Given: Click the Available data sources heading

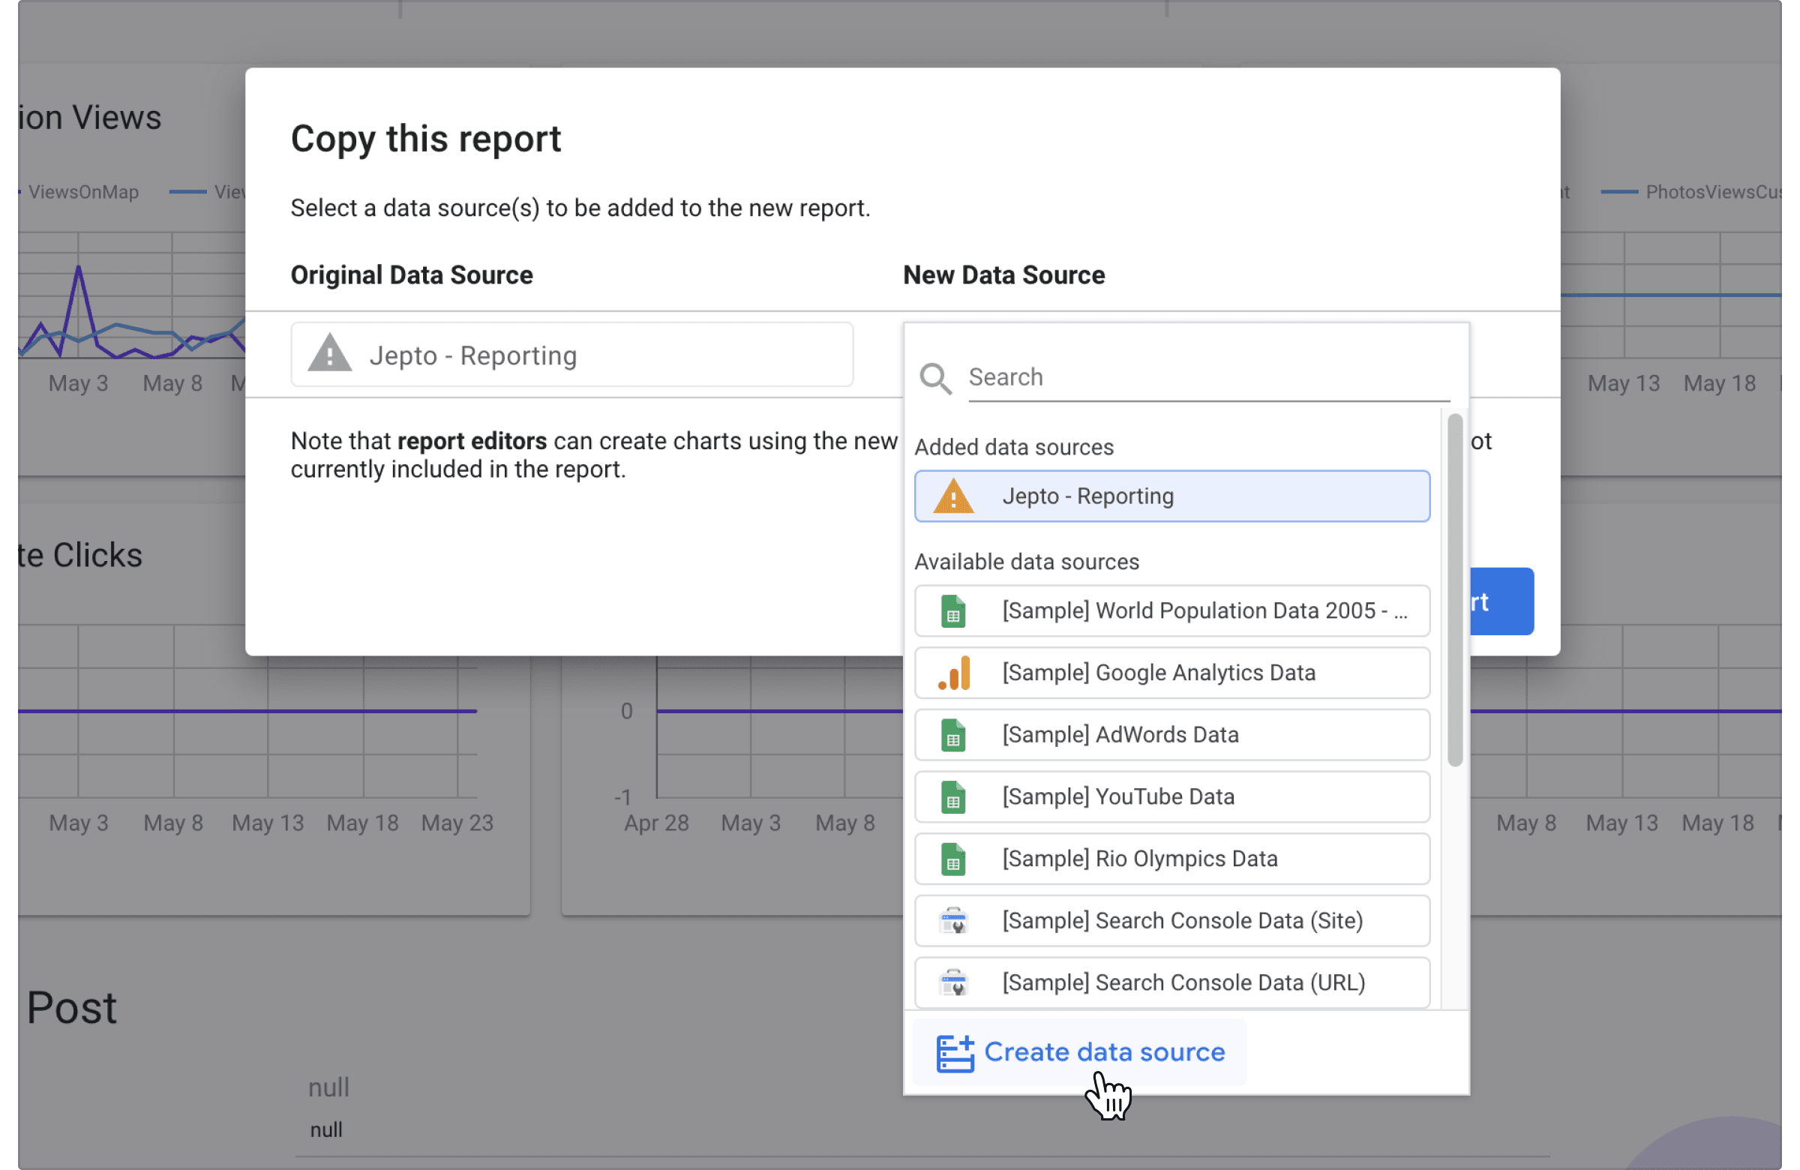Looking at the screenshot, I should click(1026, 562).
